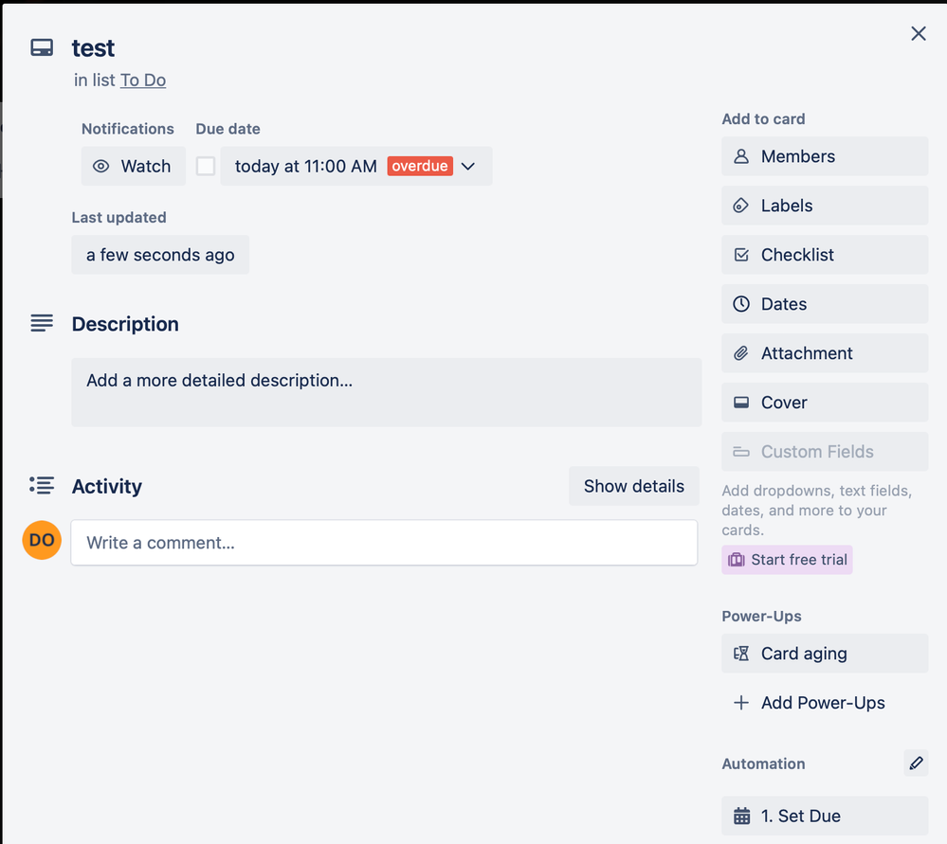
Task: Open the Cover color chooser
Action: click(x=824, y=403)
